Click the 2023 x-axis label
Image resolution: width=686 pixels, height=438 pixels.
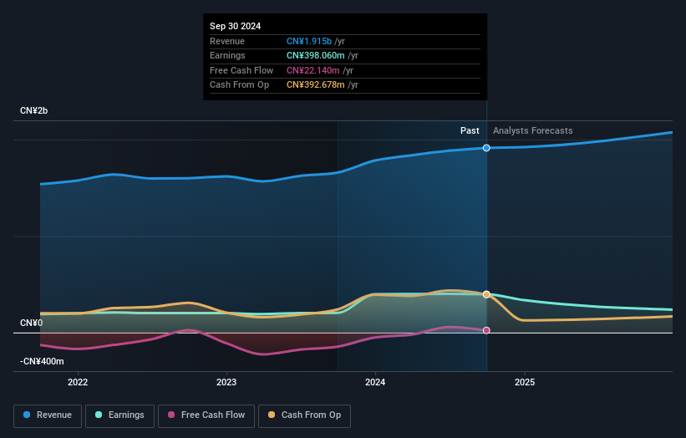click(x=226, y=382)
